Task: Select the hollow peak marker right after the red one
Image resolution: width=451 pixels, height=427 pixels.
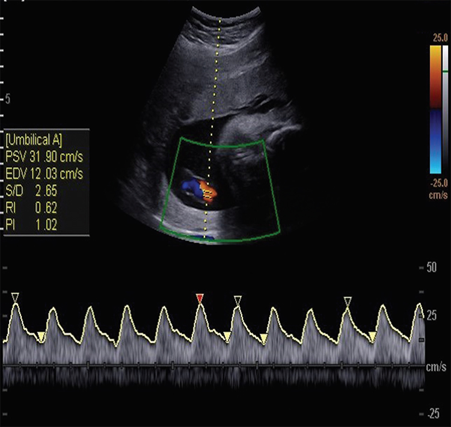Action: (238, 299)
